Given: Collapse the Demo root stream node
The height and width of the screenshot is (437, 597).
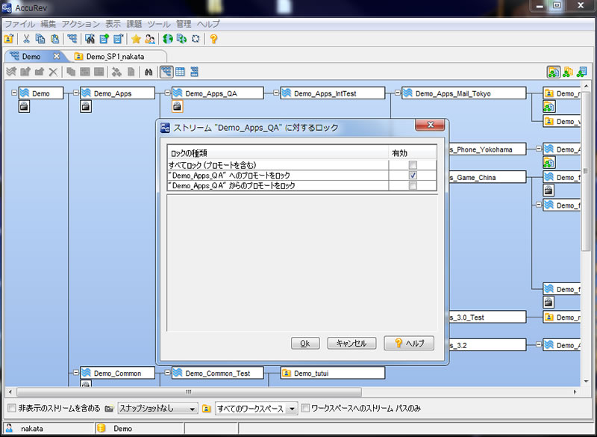Looking at the screenshot, I should [x=14, y=93].
